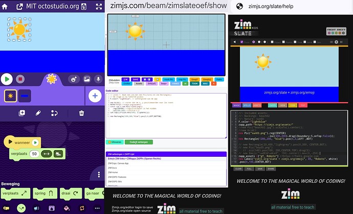This screenshot has height=214, width=353.
Task: Add a new sprite with plus button
Action: 95,96
